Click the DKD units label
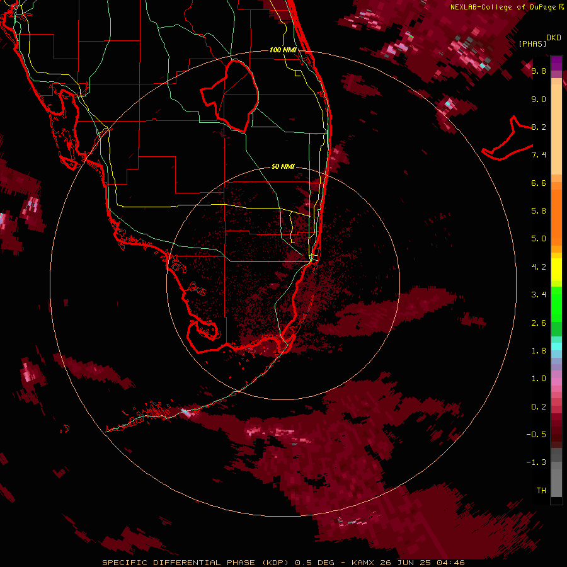567x567 pixels. click(x=554, y=38)
